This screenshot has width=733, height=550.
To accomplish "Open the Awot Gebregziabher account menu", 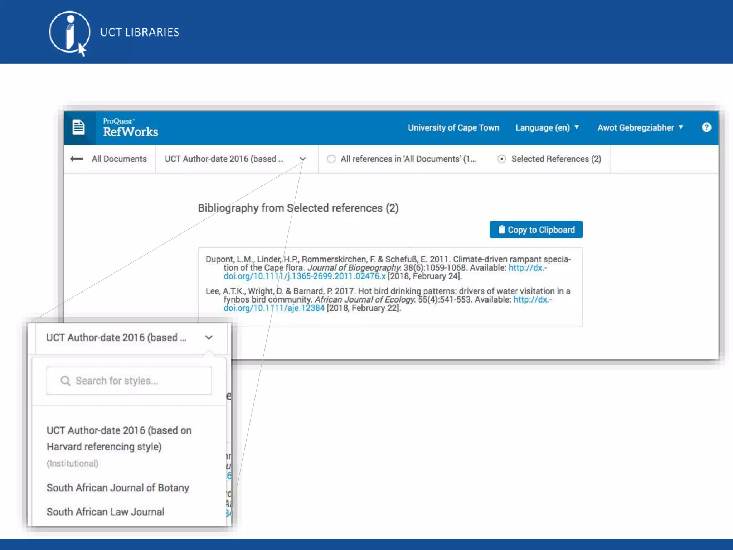I will pos(640,127).
